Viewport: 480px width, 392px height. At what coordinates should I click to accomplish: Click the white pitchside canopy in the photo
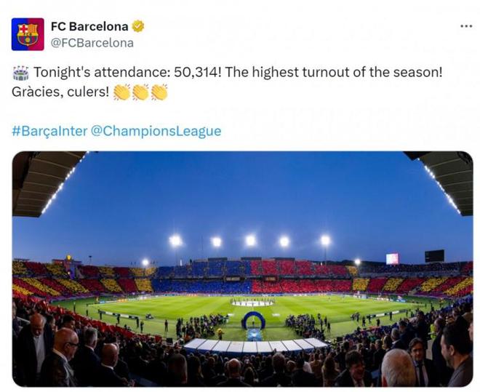[x=255, y=344]
